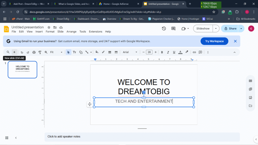Open the text color picker
The image size is (258, 145).
tap(180, 52)
